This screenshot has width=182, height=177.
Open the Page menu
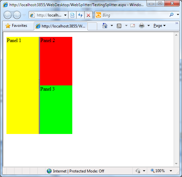click(x=159, y=26)
